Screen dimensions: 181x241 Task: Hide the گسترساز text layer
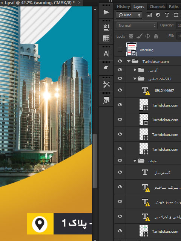click(x=120, y=172)
